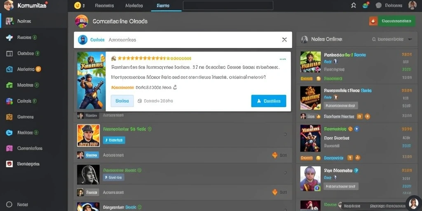
Task: Open the pin notification icon in the top bar
Action: click(x=353, y=5)
